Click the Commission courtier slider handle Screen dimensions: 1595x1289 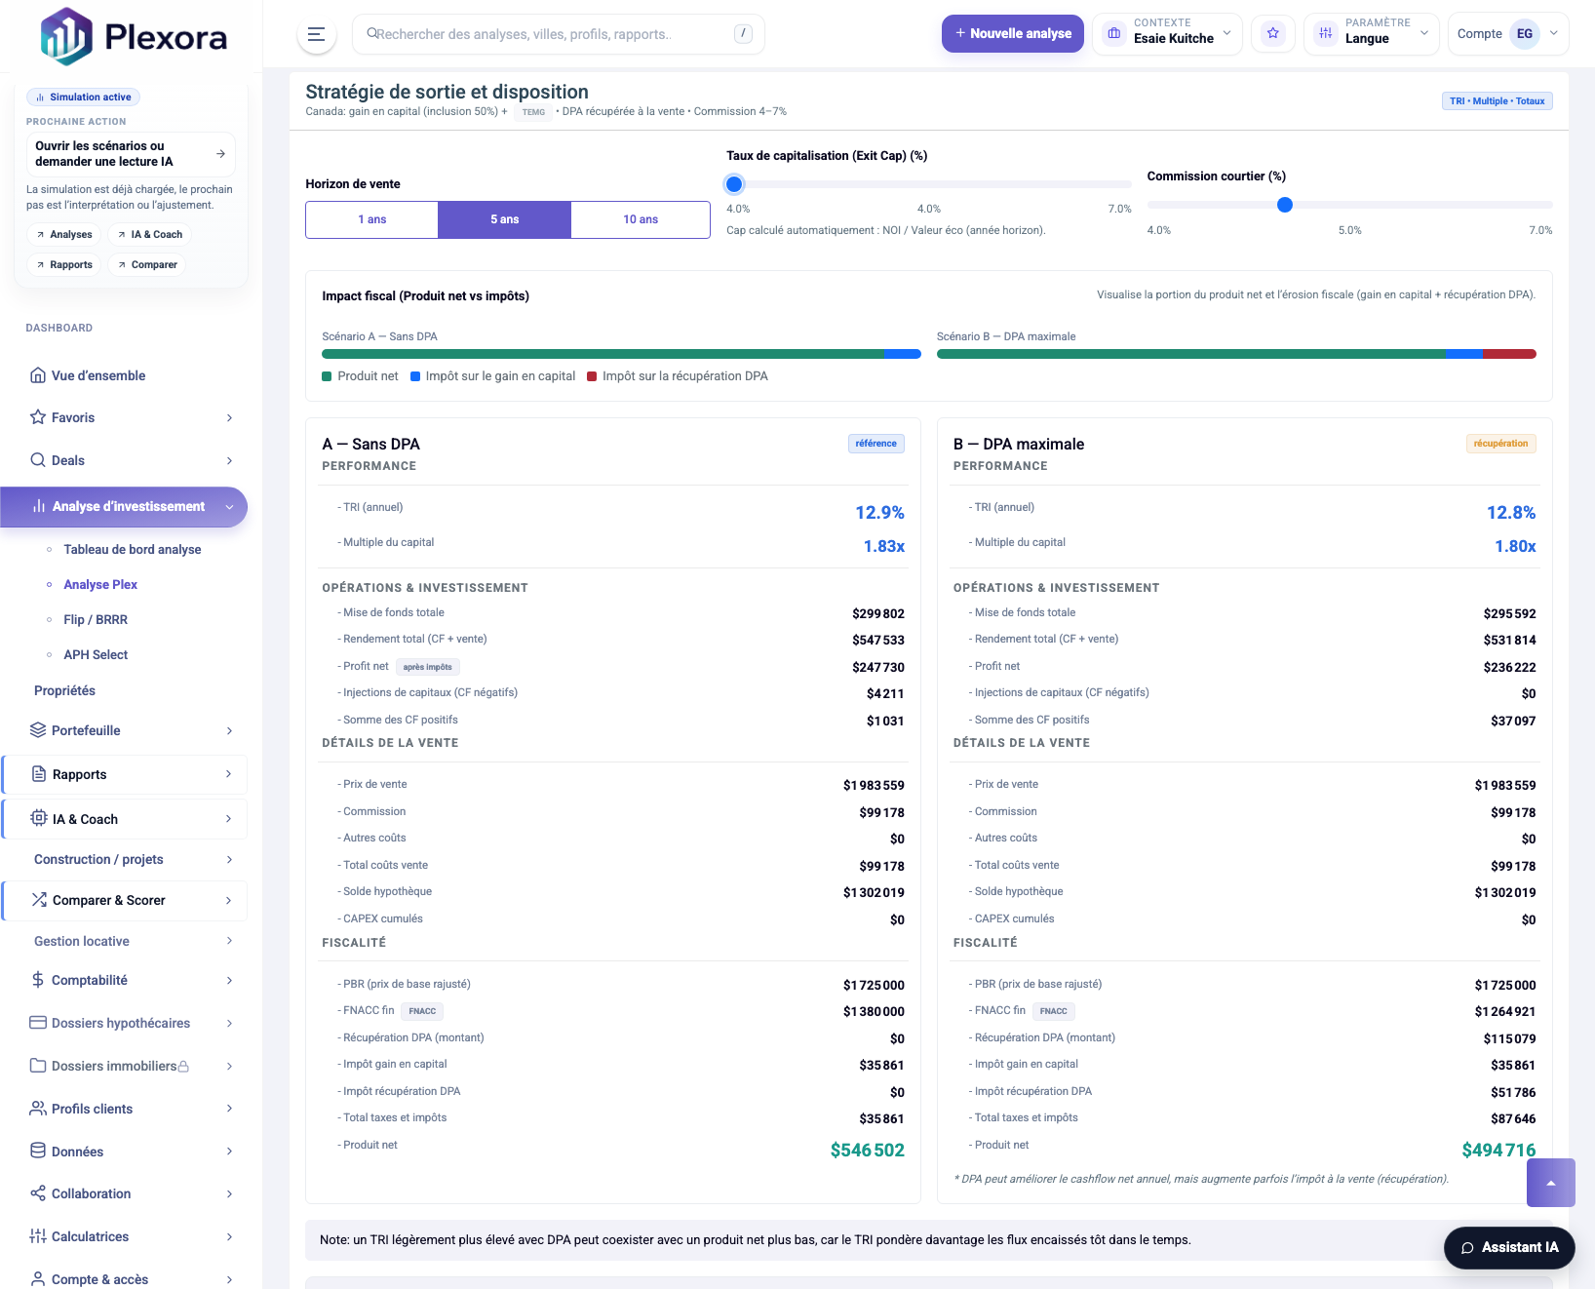(1285, 205)
